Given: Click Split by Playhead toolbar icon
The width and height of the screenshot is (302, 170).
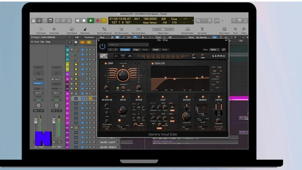Looking at the screenshot, I should point(104,29).
